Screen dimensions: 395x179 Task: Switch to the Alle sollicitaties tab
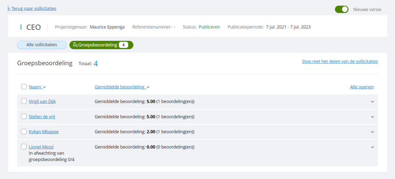coord(42,45)
